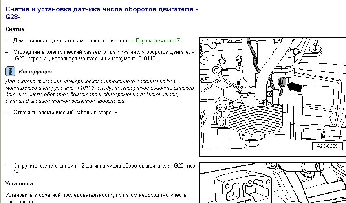This screenshot has width=346, height=203.
Task: Click the Установка section heading
Action: click(x=19, y=184)
